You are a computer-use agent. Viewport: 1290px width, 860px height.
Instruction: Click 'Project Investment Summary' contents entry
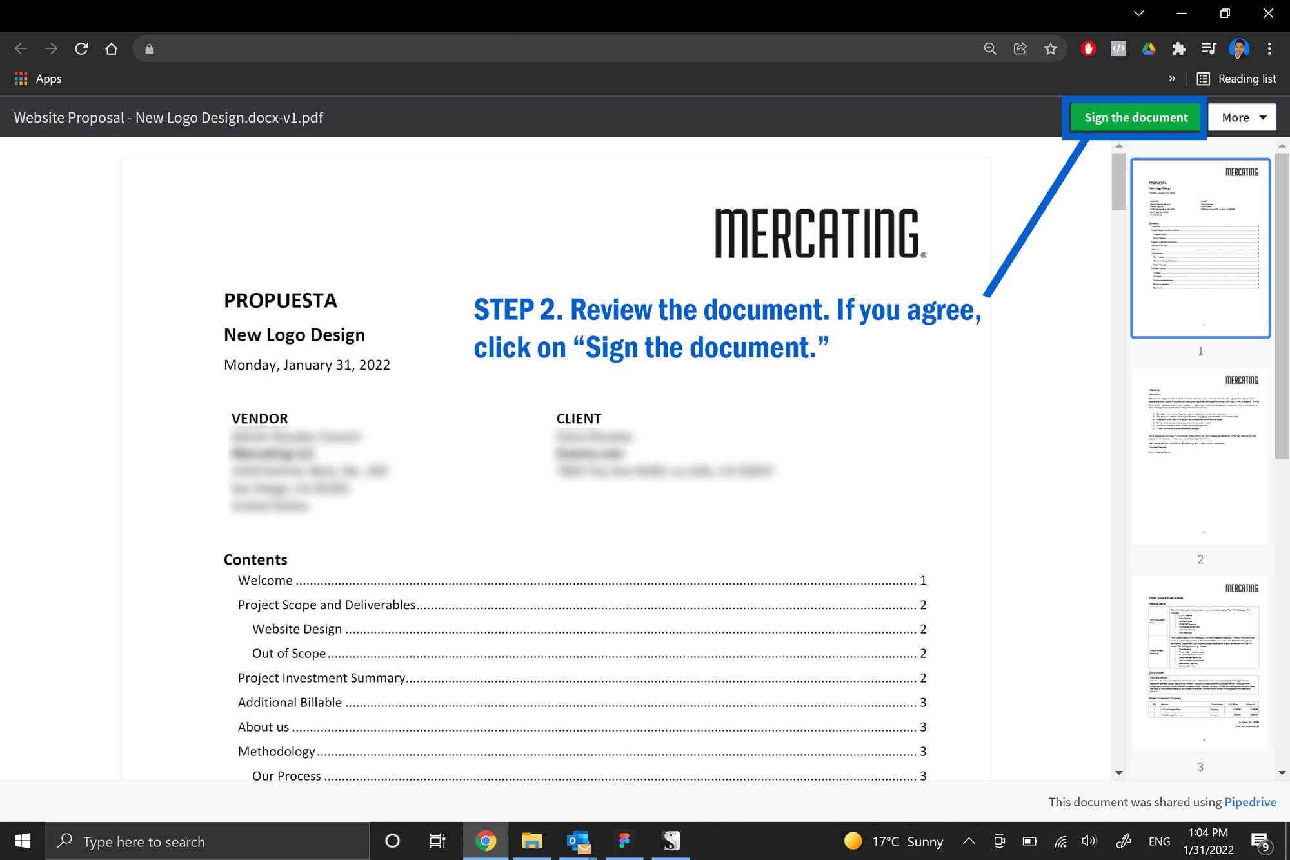(x=582, y=678)
